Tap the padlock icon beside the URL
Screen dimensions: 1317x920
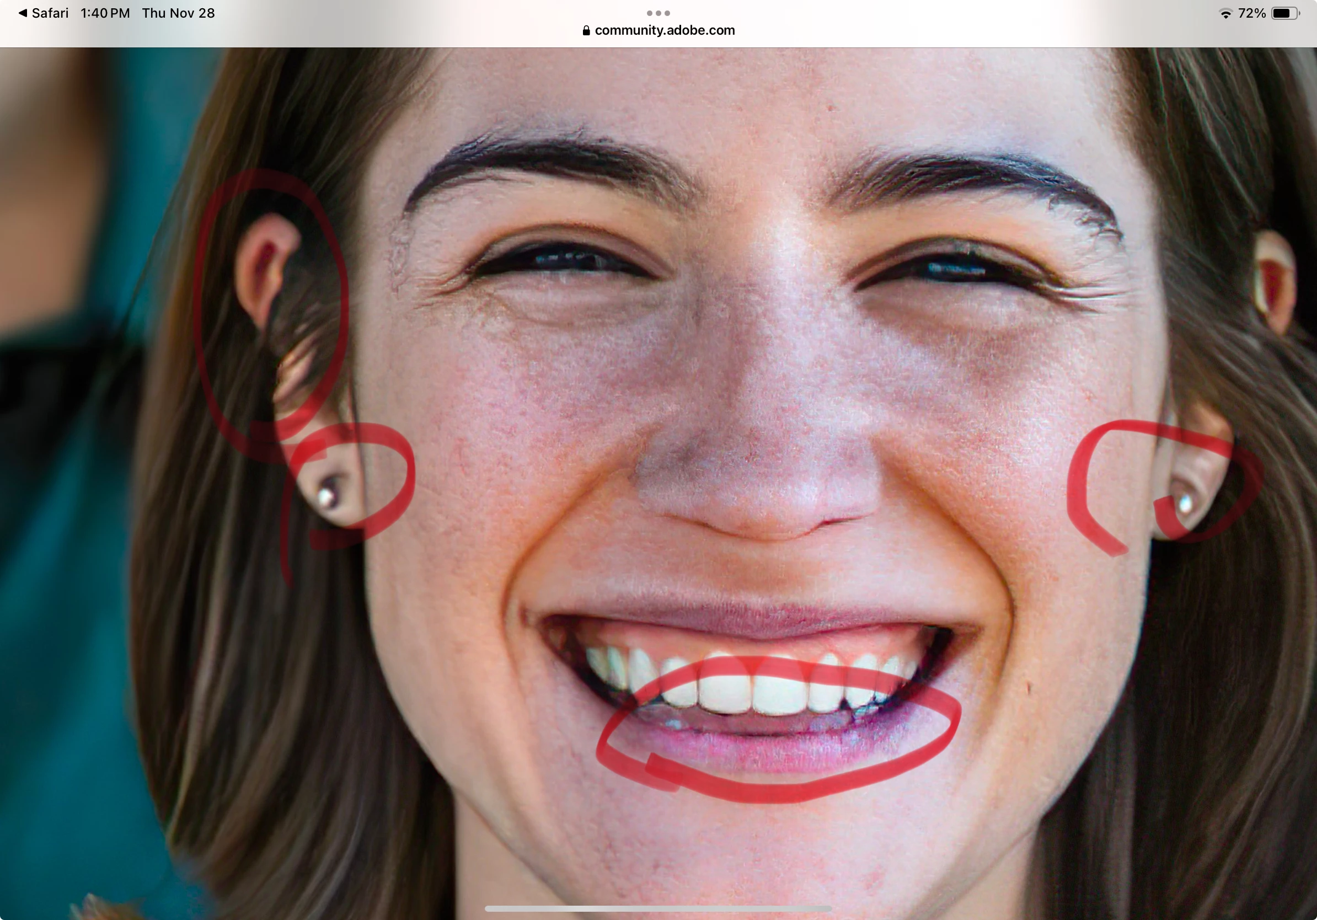point(586,30)
